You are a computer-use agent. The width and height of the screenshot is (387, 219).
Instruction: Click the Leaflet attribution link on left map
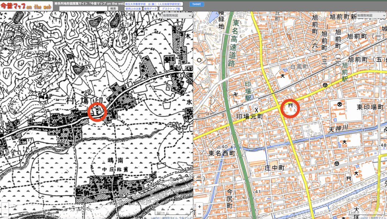tap(155, 217)
